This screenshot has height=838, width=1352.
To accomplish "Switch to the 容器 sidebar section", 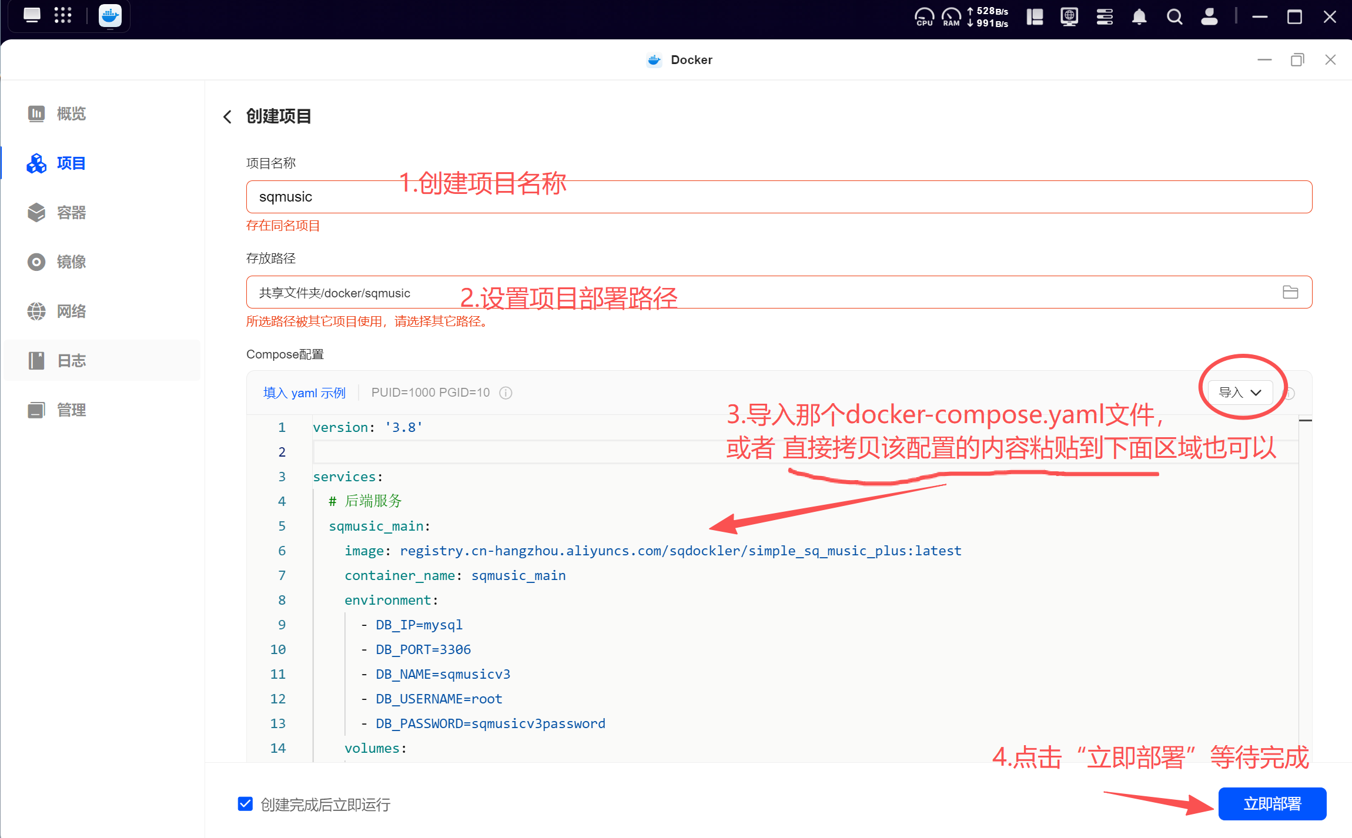I will point(71,212).
